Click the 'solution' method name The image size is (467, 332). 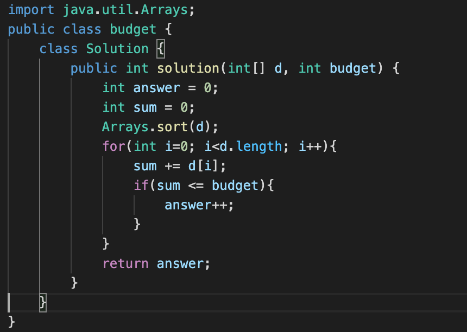click(188, 68)
